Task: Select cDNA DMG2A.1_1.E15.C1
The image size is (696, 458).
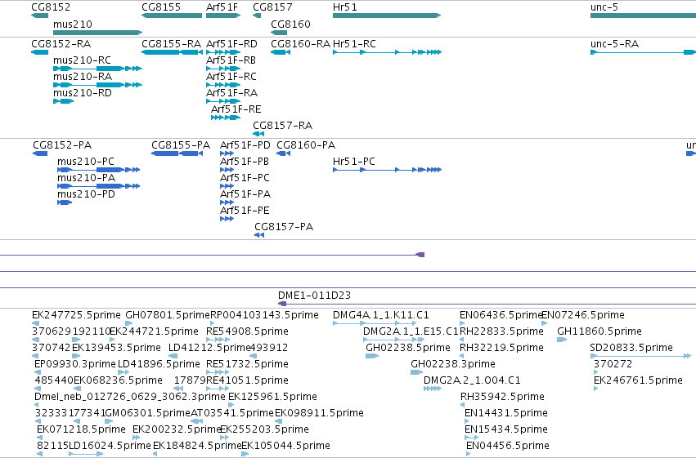Action: pos(411,331)
